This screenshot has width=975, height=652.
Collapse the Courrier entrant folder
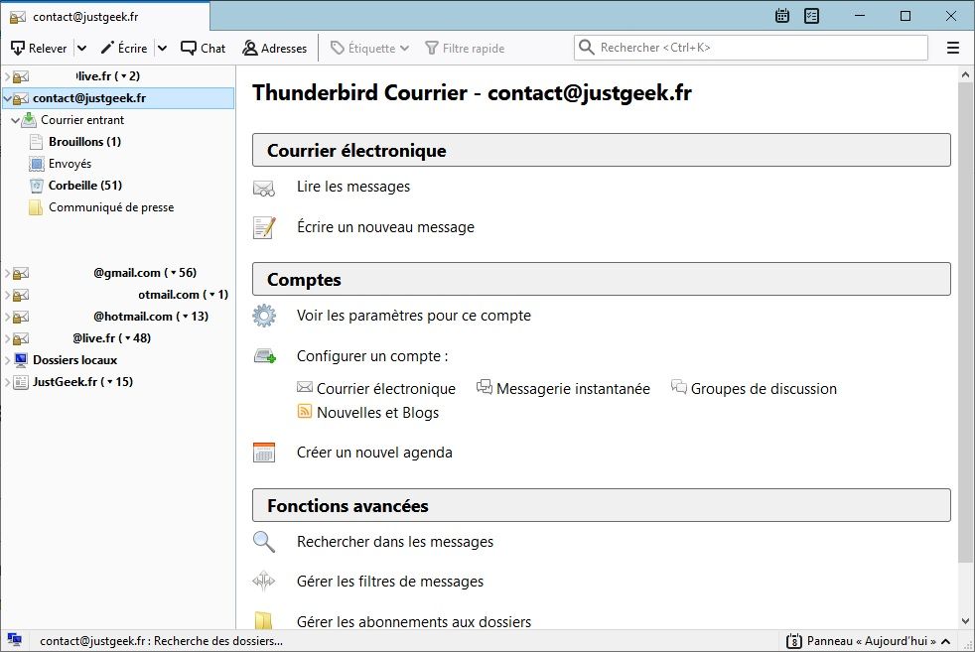pos(16,120)
